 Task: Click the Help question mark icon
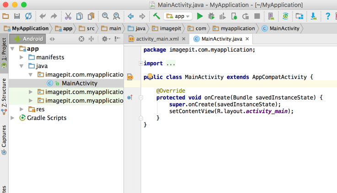[x=328, y=16]
